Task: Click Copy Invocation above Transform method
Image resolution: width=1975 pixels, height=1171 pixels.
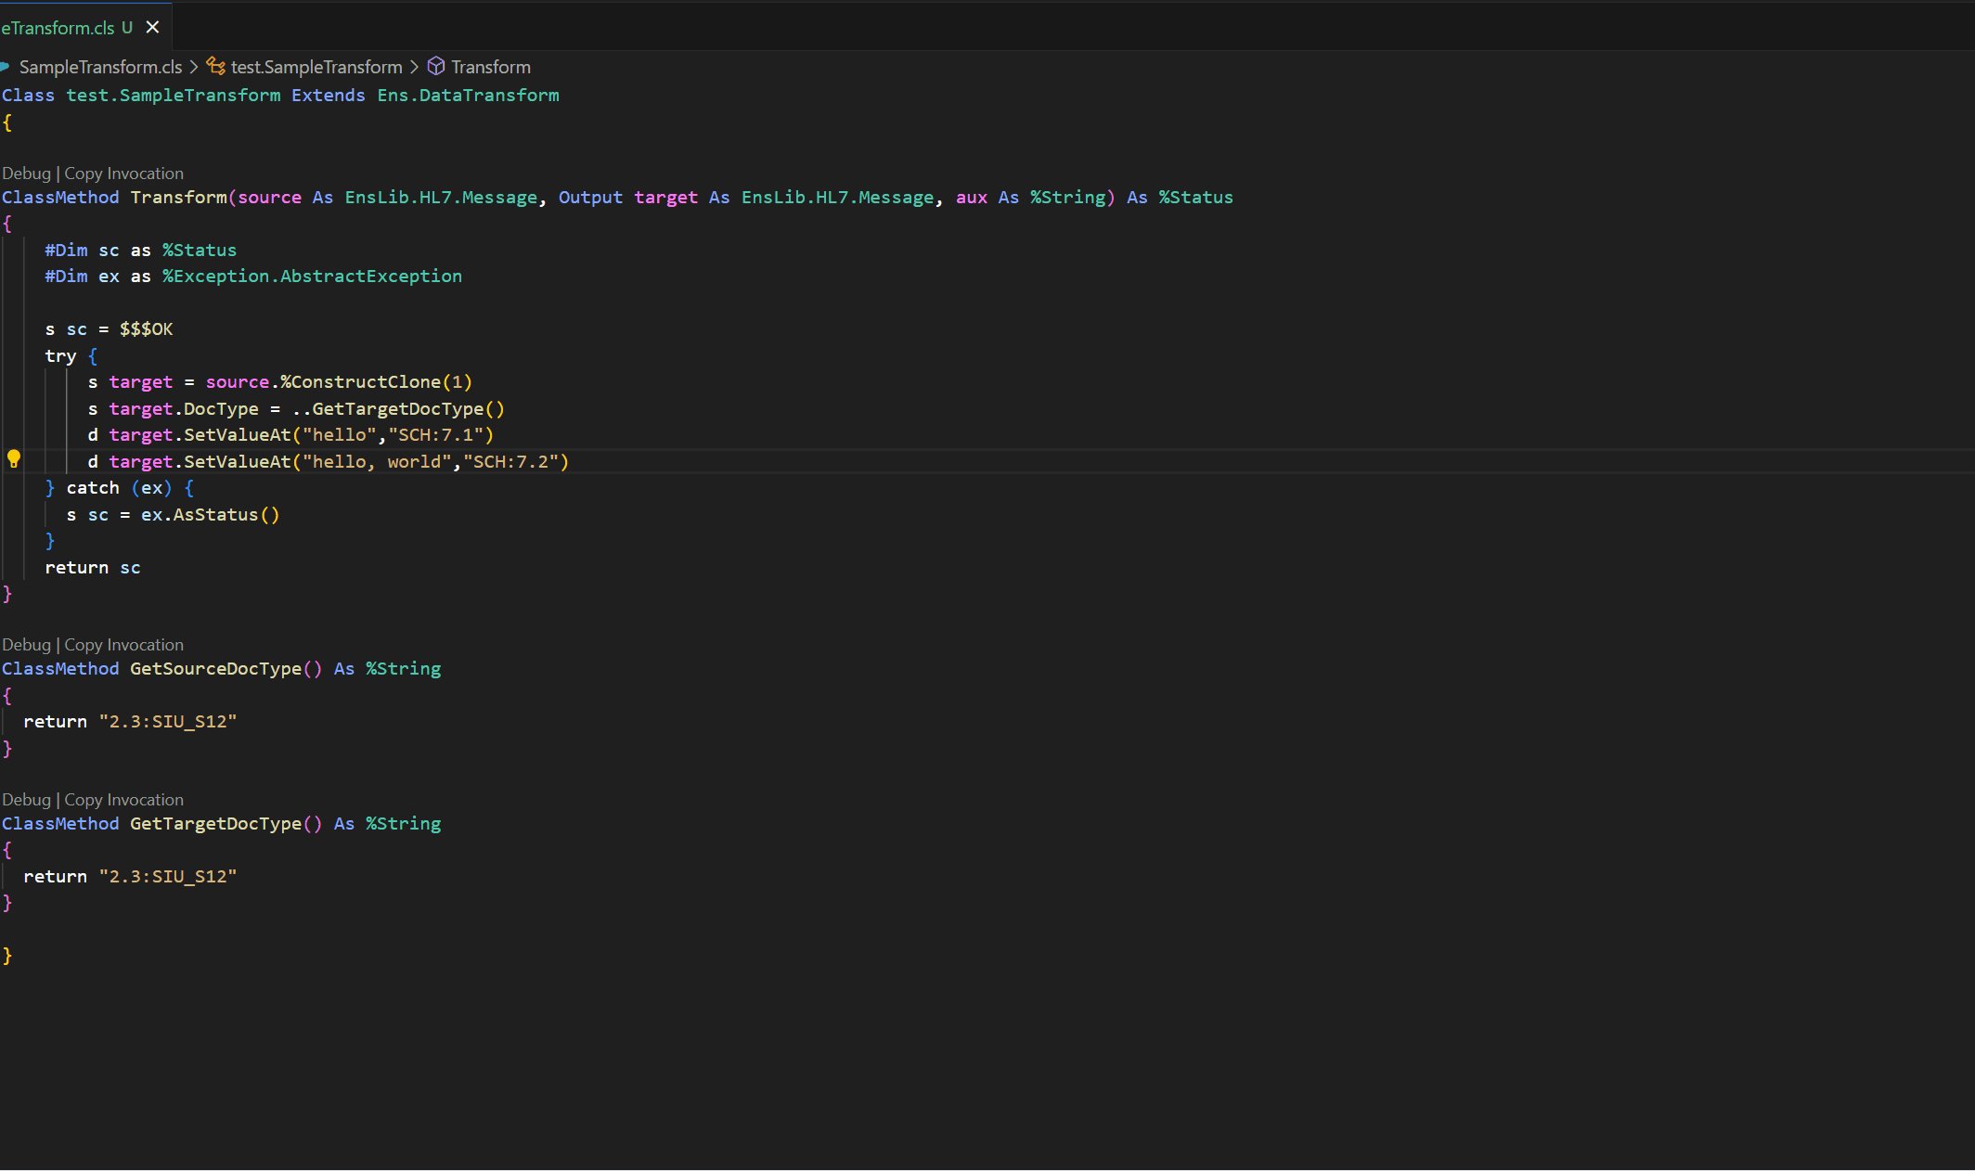Action: (x=123, y=174)
